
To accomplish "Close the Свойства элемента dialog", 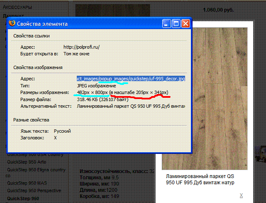I will point(185,24).
